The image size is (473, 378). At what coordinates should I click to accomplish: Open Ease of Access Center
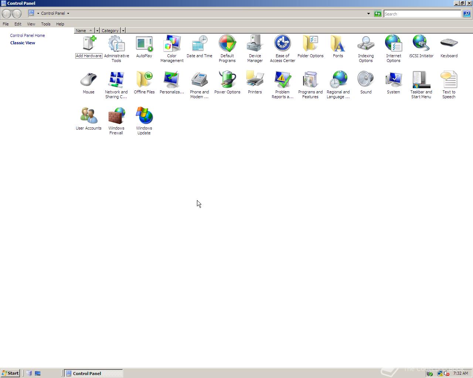point(283,48)
